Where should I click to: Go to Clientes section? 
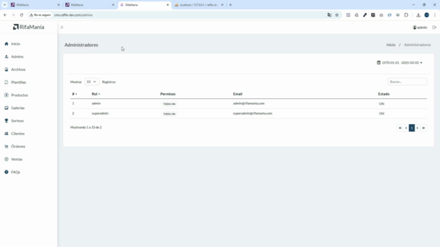pos(18,134)
